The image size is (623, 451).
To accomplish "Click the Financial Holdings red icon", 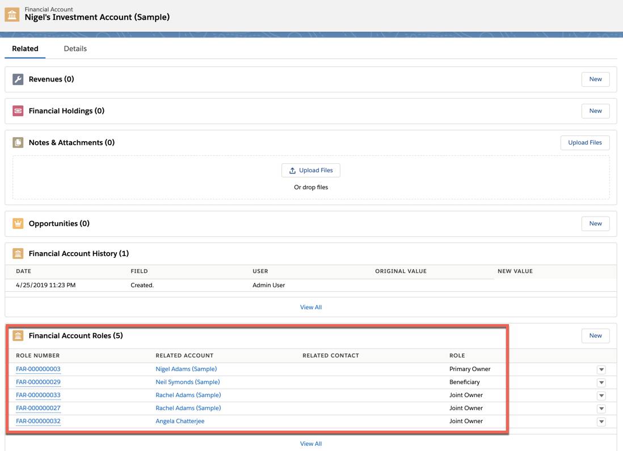I will coord(18,111).
